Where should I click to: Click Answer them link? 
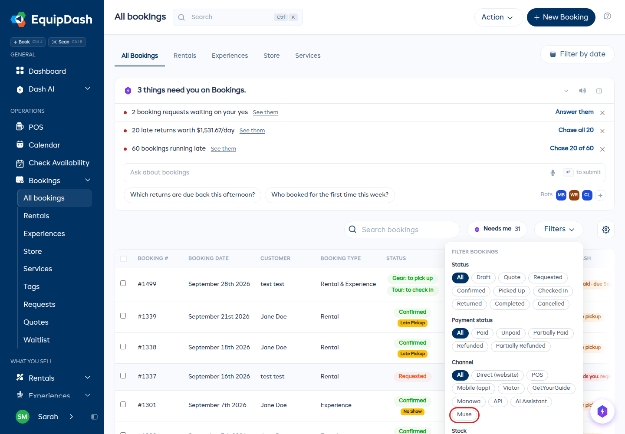[x=574, y=112]
